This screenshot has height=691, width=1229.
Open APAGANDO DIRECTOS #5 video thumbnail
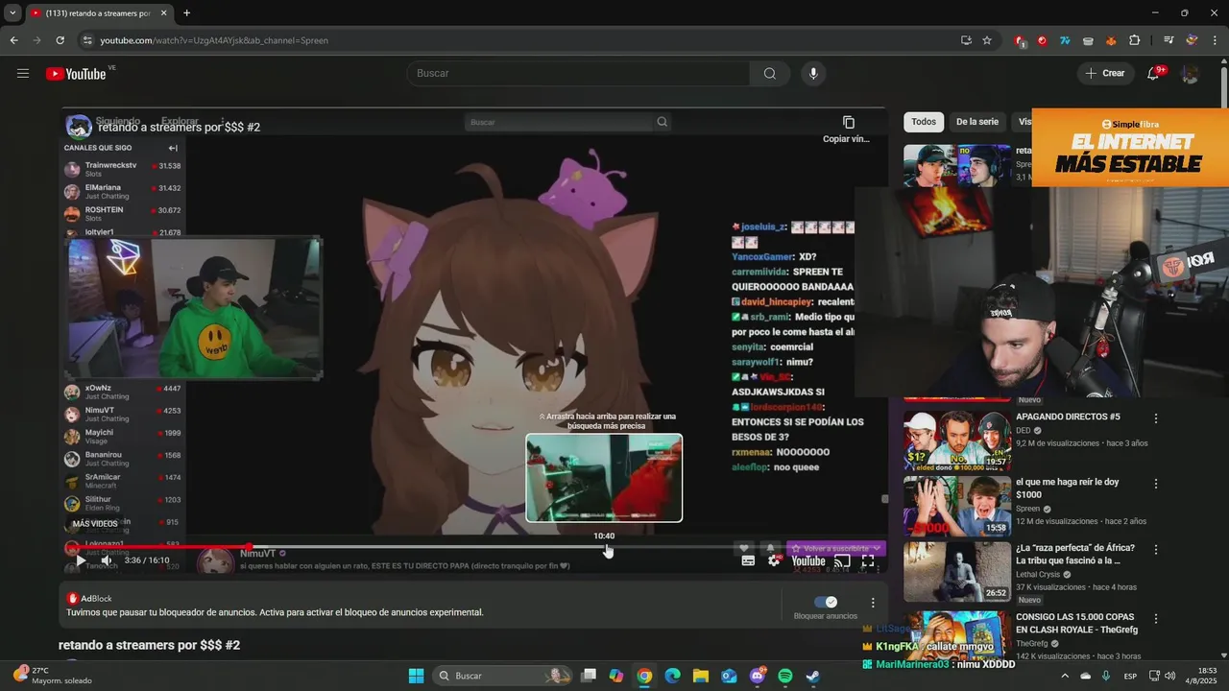click(x=957, y=441)
